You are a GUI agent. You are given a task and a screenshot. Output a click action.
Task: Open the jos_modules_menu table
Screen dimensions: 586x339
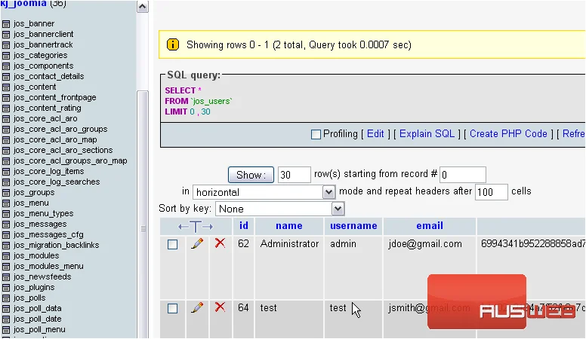48,267
